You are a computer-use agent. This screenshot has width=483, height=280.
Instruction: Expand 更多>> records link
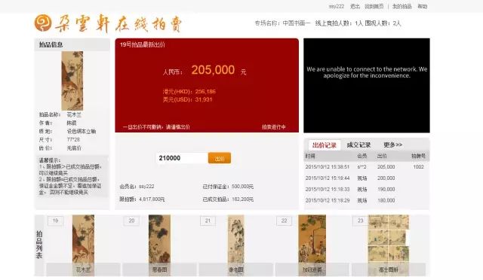click(392, 145)
